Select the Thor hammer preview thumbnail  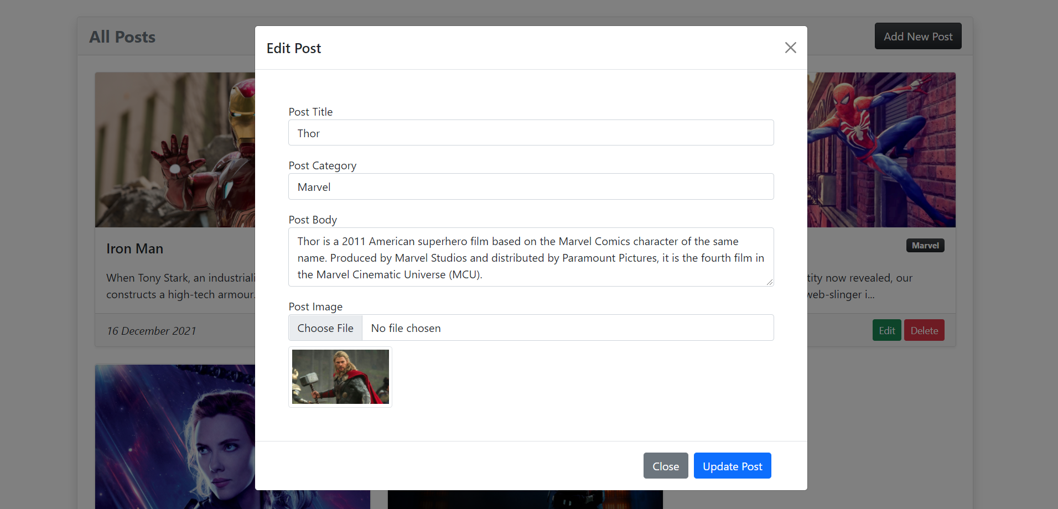click(340, 377)
